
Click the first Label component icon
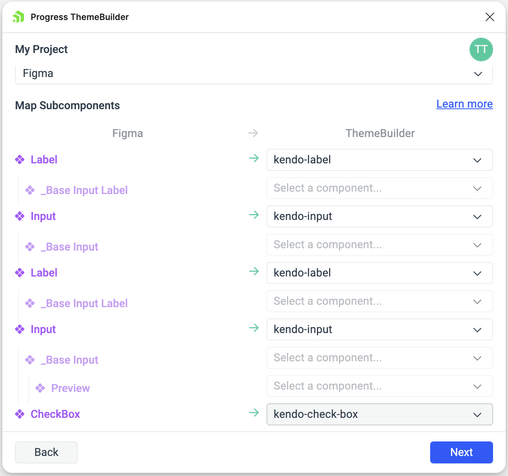click(x=20, y=159)
